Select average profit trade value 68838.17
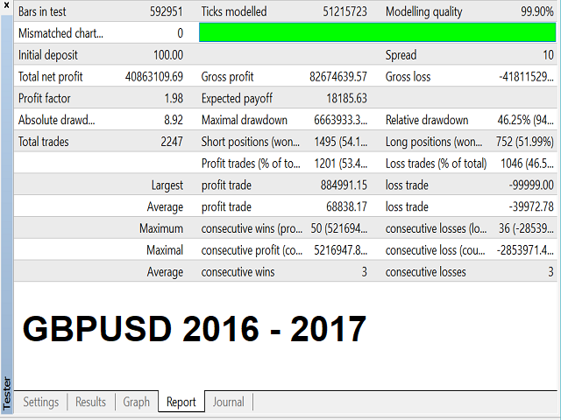The image size is (561, 420). pos(347,206)
